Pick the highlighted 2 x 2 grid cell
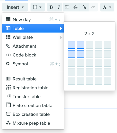Screen dimensions: 117x133 [81, 54]
